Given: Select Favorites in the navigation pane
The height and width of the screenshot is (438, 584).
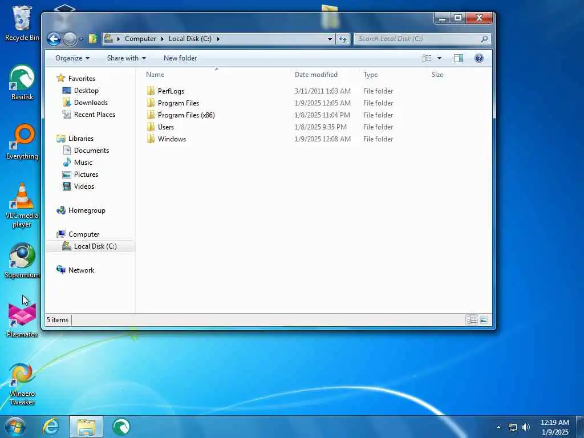Looking at the screenshot, I should 82,79.
